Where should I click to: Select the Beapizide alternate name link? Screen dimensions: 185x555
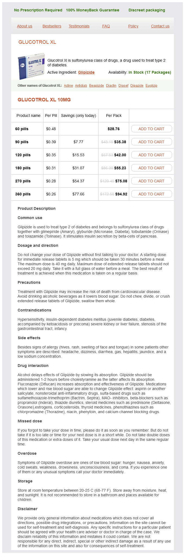point(97,86)
